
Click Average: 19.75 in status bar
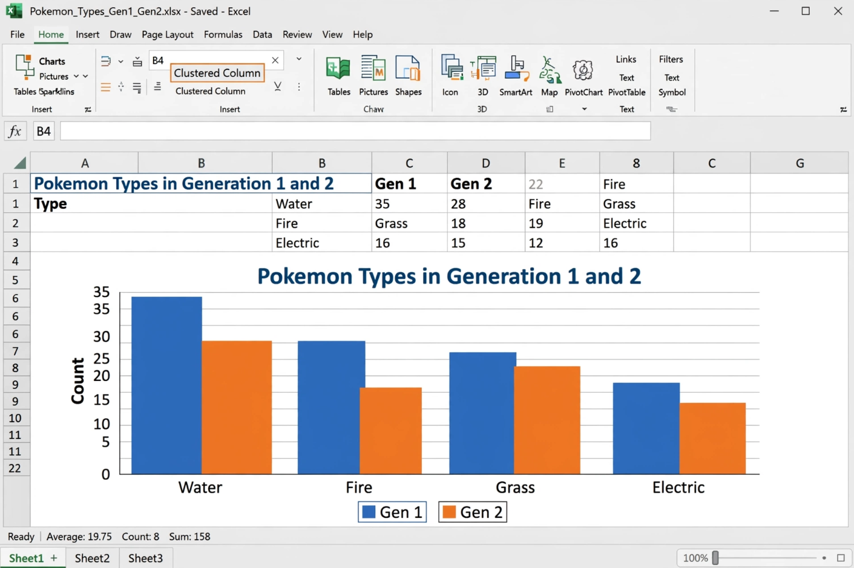click(x=79, y=537)
